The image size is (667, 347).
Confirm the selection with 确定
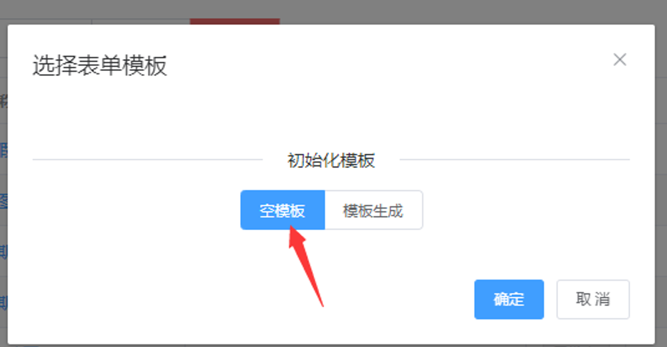click(509, 299)
